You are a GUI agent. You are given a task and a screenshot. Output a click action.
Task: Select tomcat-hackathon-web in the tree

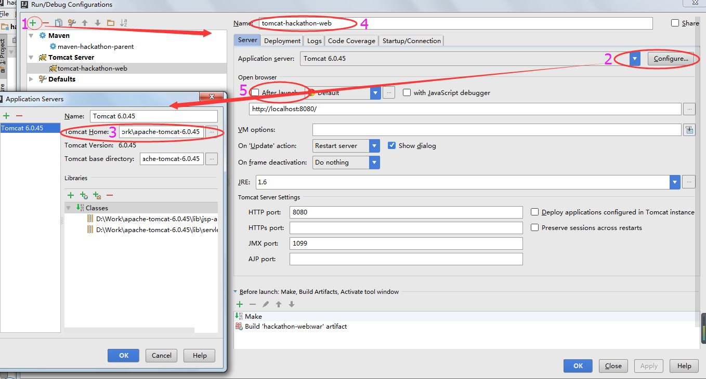(93, 69)
